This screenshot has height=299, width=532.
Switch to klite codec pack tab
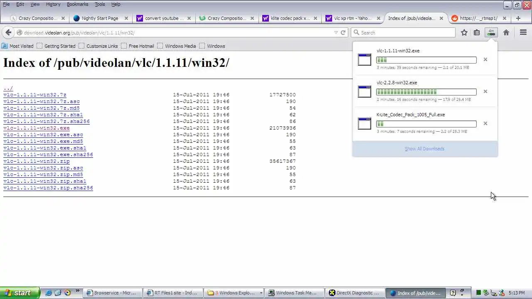pyautogui.click(x=289, y=18)
